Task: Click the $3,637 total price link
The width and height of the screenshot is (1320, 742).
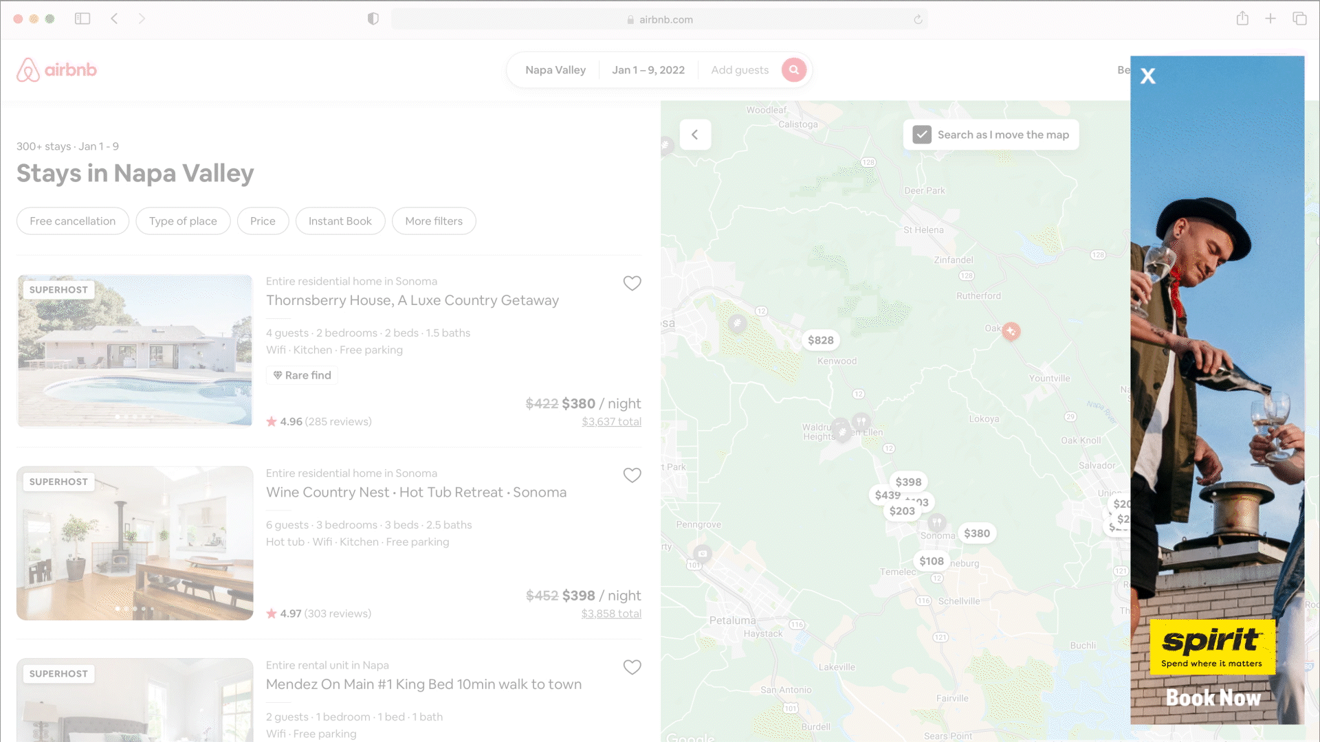Action: coord(611,422)
